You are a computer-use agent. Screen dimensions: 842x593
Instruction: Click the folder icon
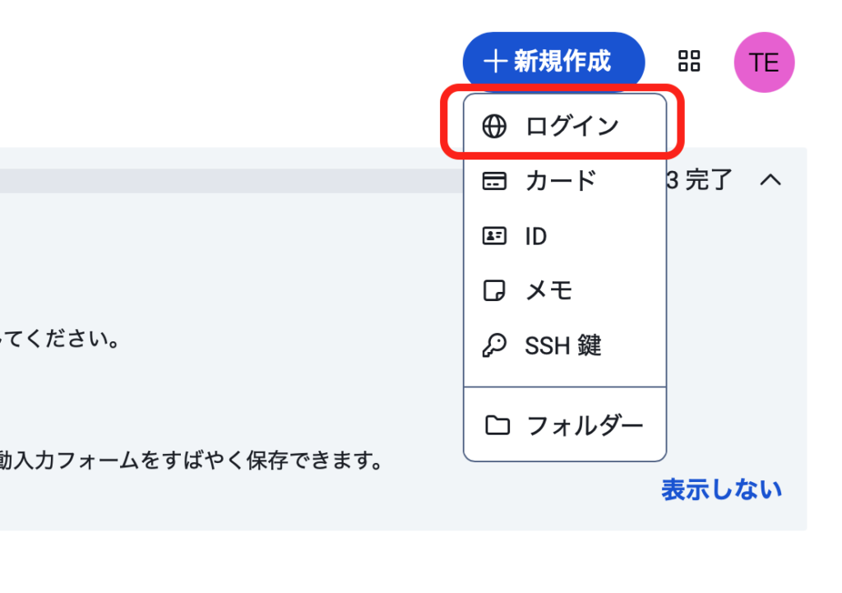[x=497, y=425]
